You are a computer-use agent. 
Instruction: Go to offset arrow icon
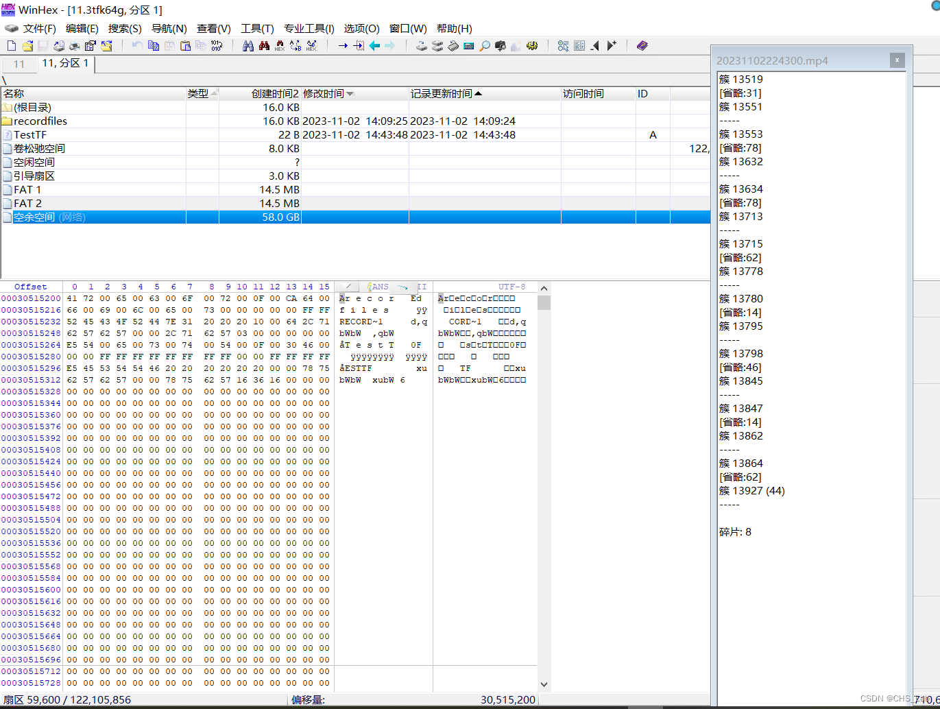click(x=343, y=46)
